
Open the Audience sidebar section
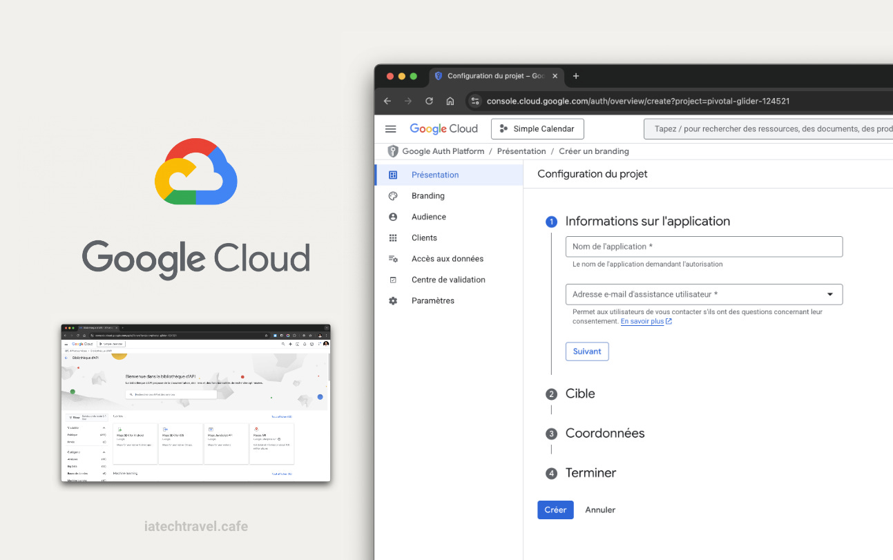pyautogui.click(x=449, y=217)
